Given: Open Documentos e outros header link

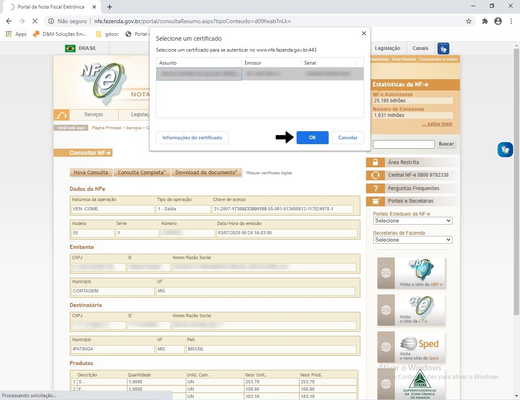Looking at the screenshot, I should [x=438, y=59].
